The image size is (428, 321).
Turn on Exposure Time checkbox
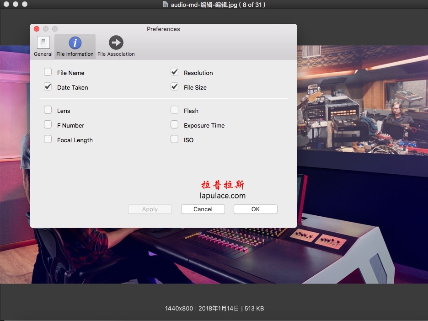click(x=174, y=125)
